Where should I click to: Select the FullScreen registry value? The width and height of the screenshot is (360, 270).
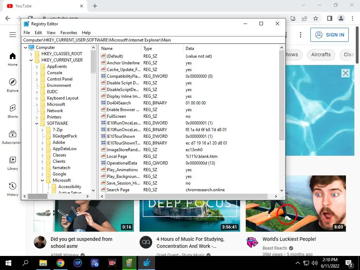point(116,116)
